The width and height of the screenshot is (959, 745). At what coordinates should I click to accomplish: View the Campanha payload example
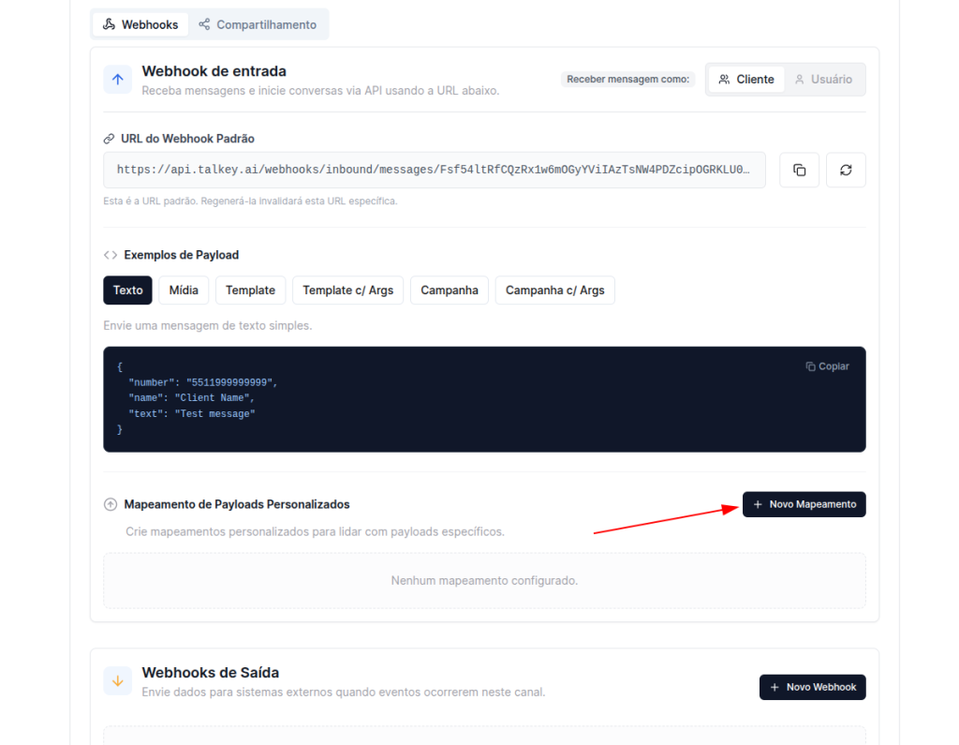450,291
